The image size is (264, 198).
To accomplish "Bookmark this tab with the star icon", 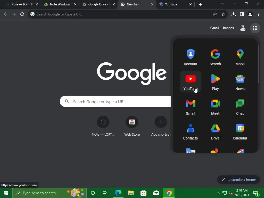I will coord(223,14).
